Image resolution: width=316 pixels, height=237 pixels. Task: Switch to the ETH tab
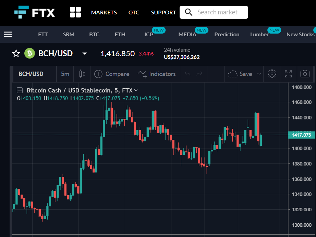coord(120,35)
